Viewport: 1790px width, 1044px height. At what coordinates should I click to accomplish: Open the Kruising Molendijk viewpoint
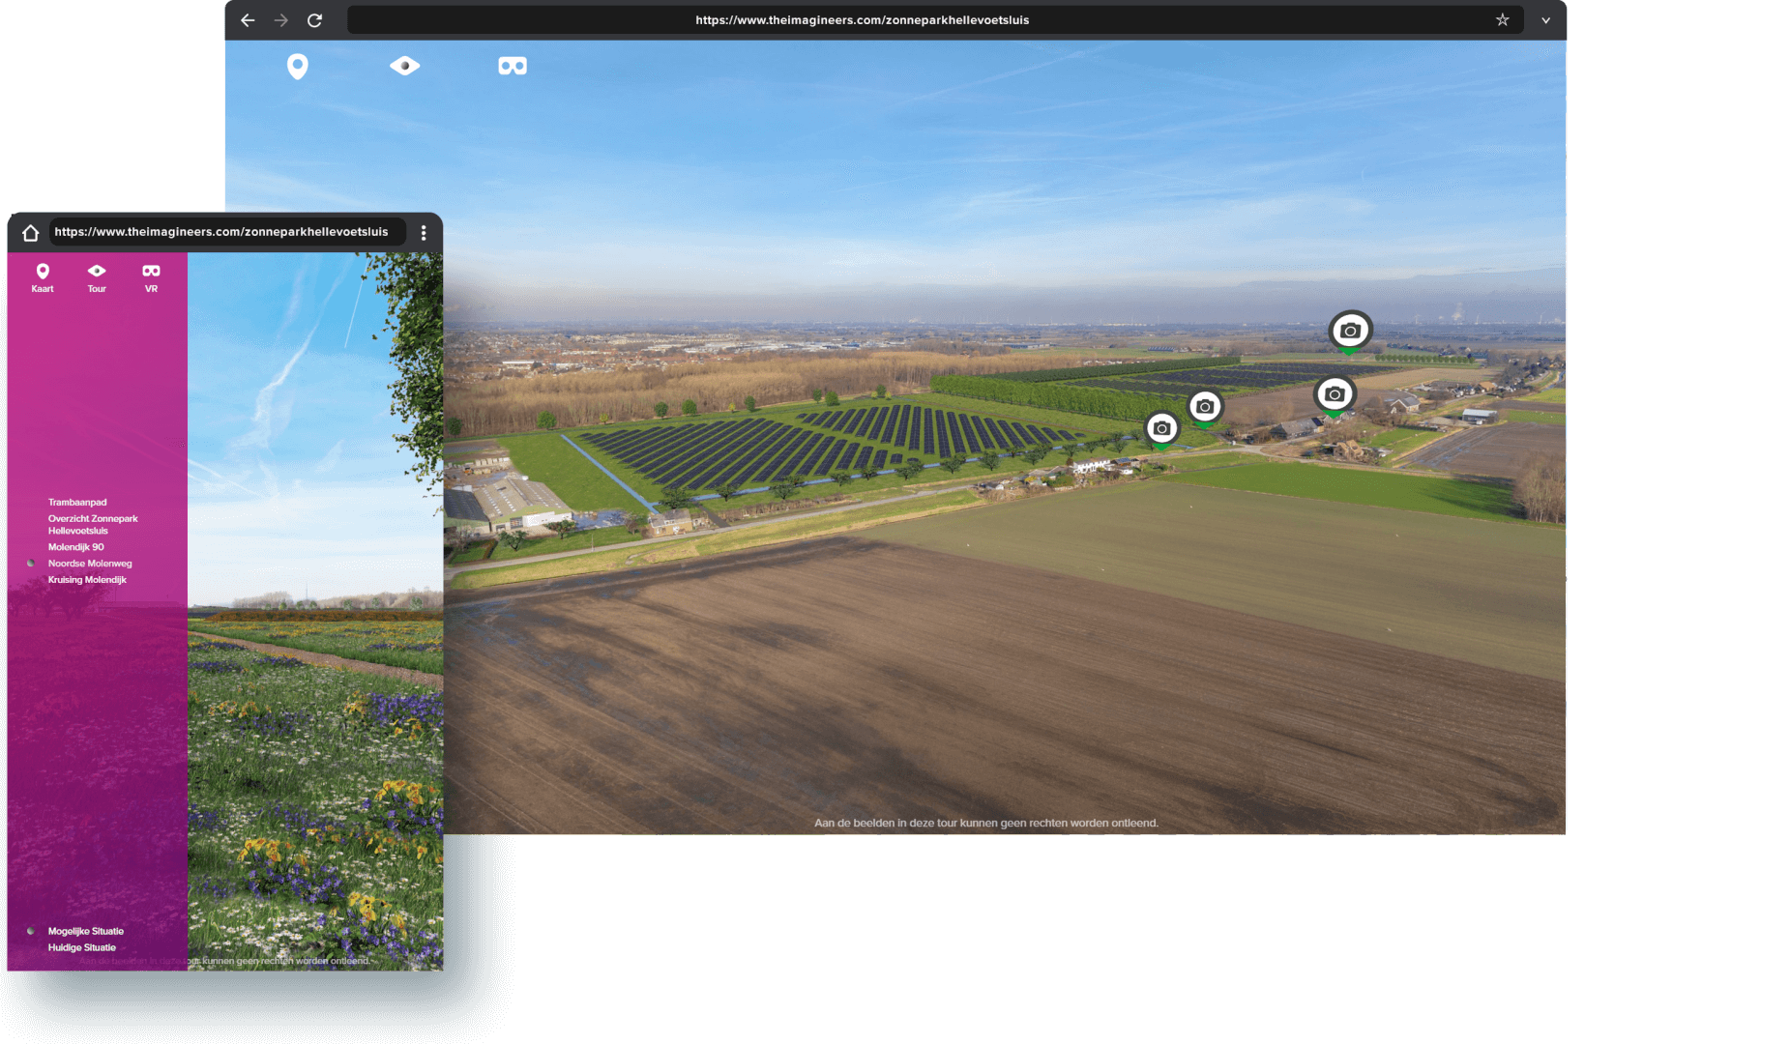[87, 580]
